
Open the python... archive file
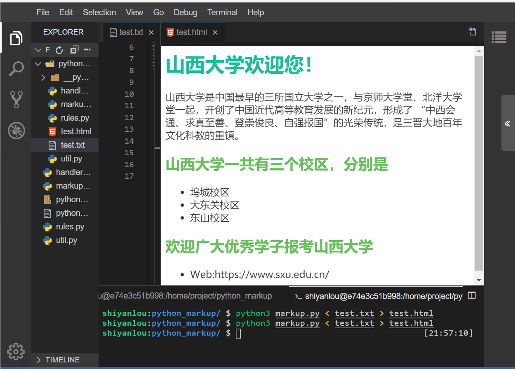click(65, 200)
